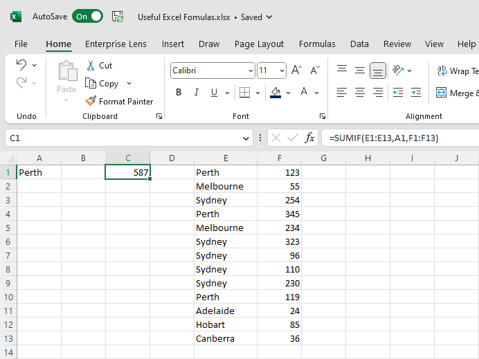Image resolution: width=479 pixels, height=359 pixels.
Task: Click the Insert Function fx icon
Action: [x=310, y=138]
